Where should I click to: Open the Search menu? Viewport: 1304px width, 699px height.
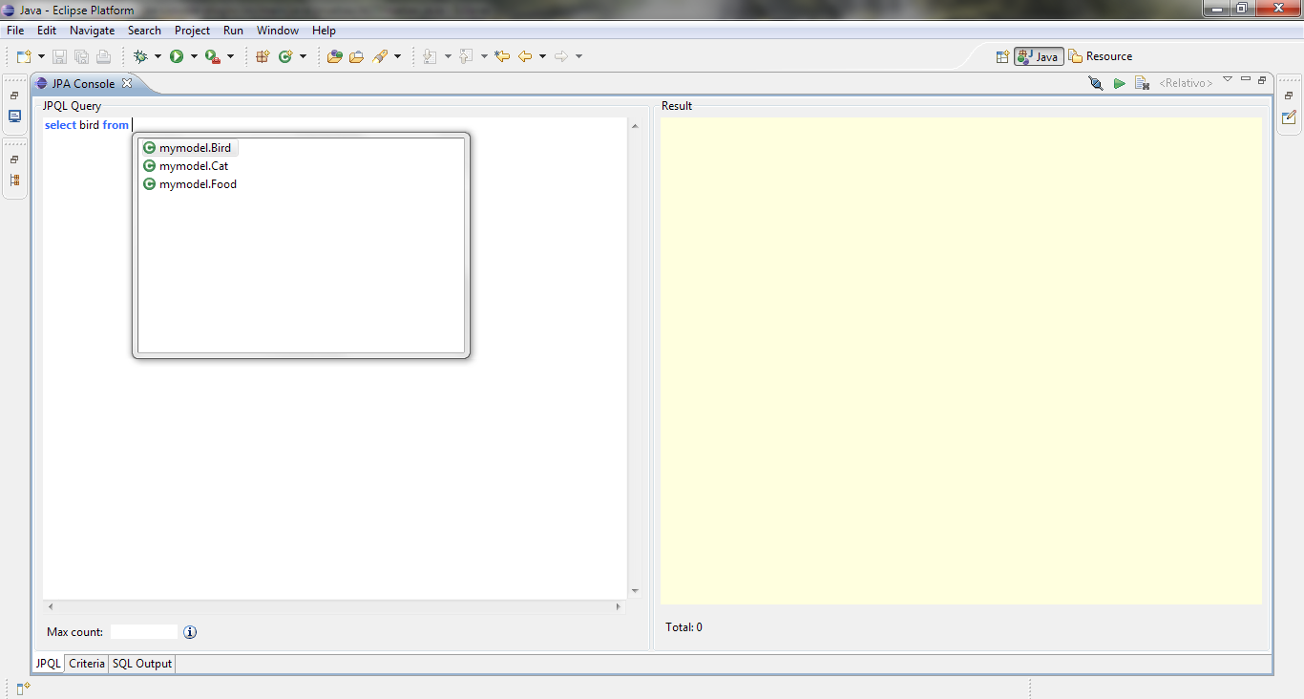tap(144, 31)
